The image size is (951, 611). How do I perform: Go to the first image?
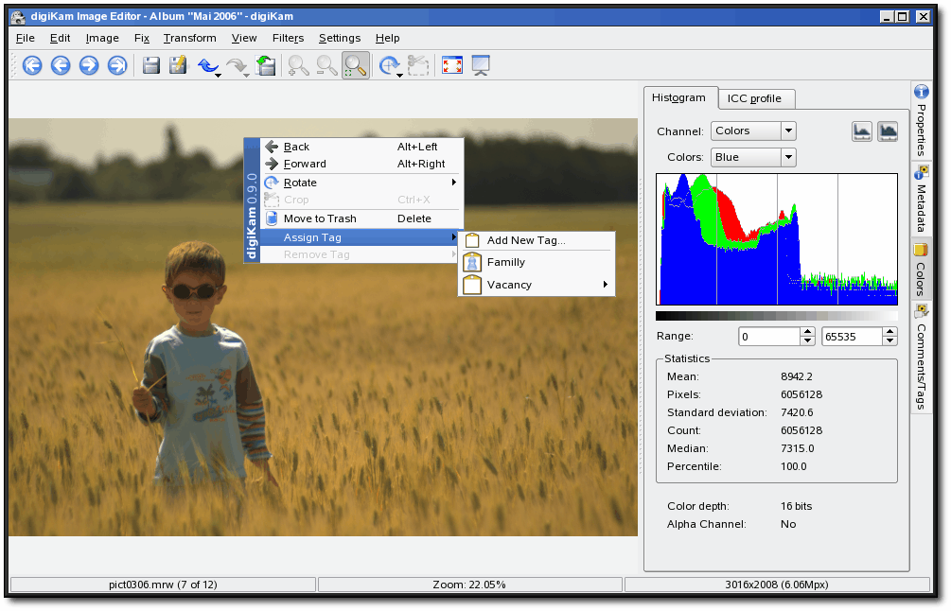point(32,65)
